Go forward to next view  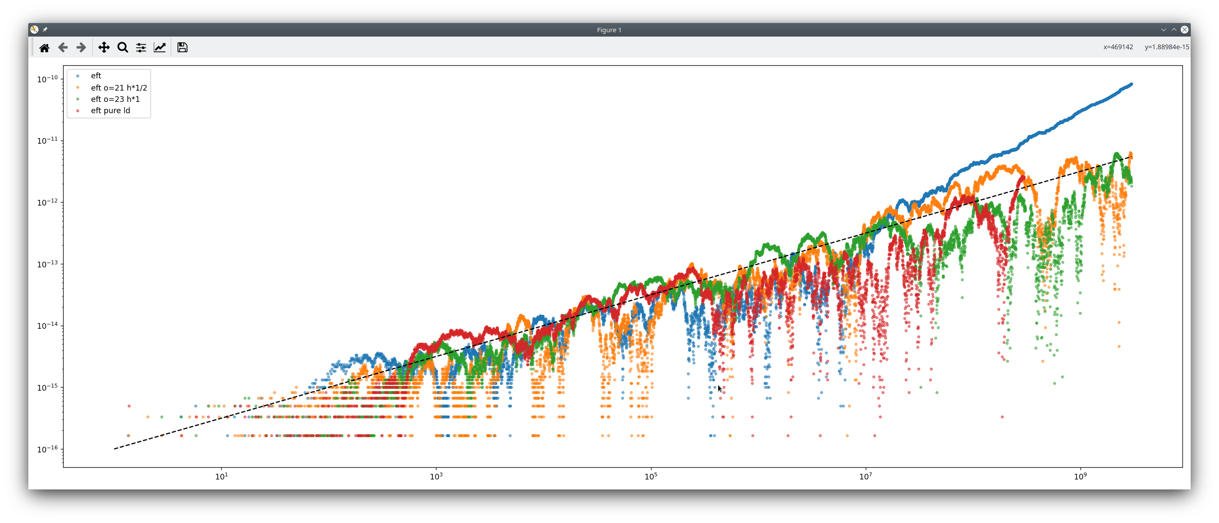pyautogui.click(x=81, y=47)
